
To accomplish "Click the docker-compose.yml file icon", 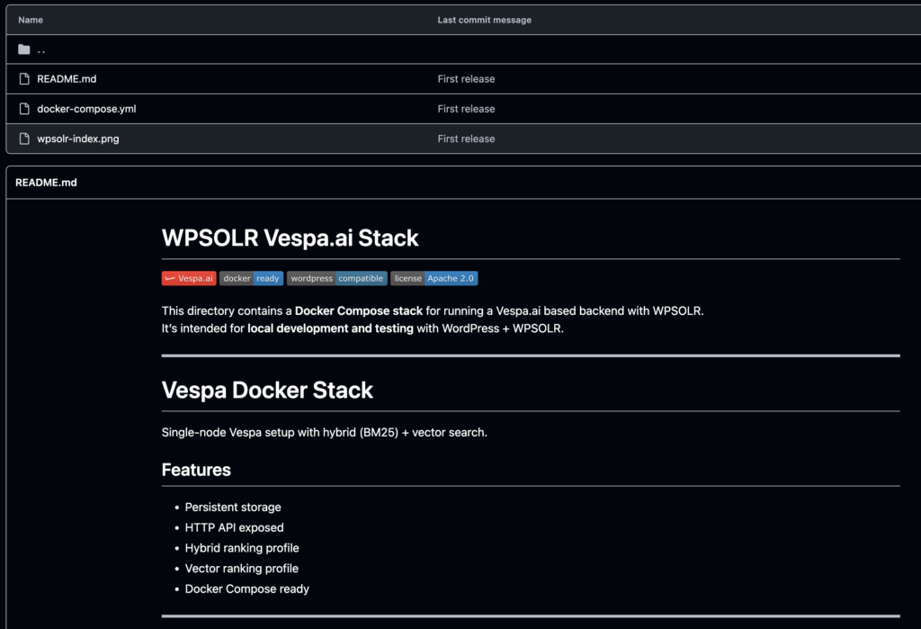I will [x=24, y=109].
